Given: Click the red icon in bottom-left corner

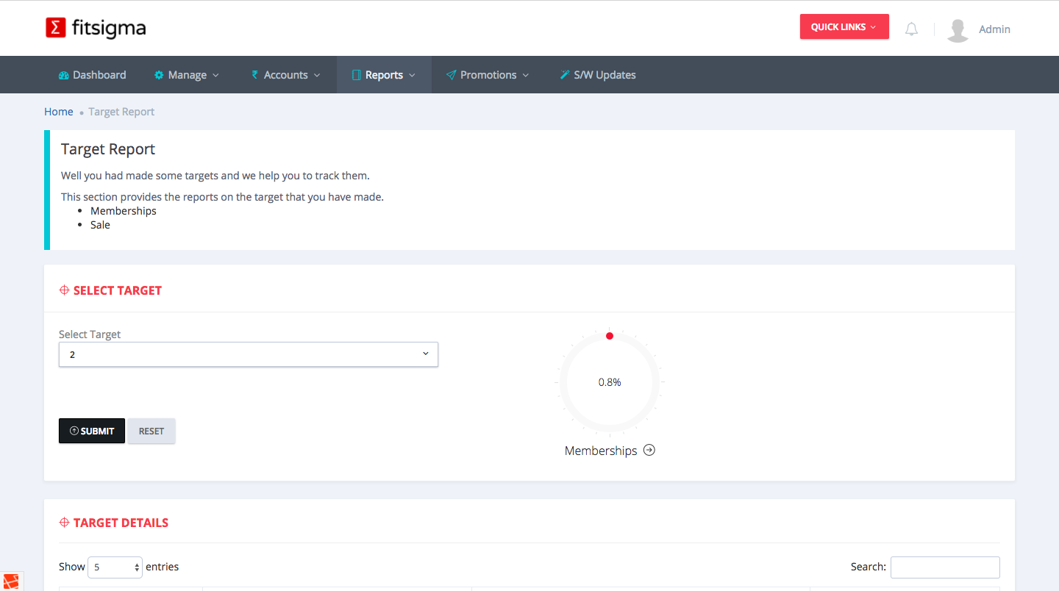Looking at the screenshot, I should [x=10, y=581].
